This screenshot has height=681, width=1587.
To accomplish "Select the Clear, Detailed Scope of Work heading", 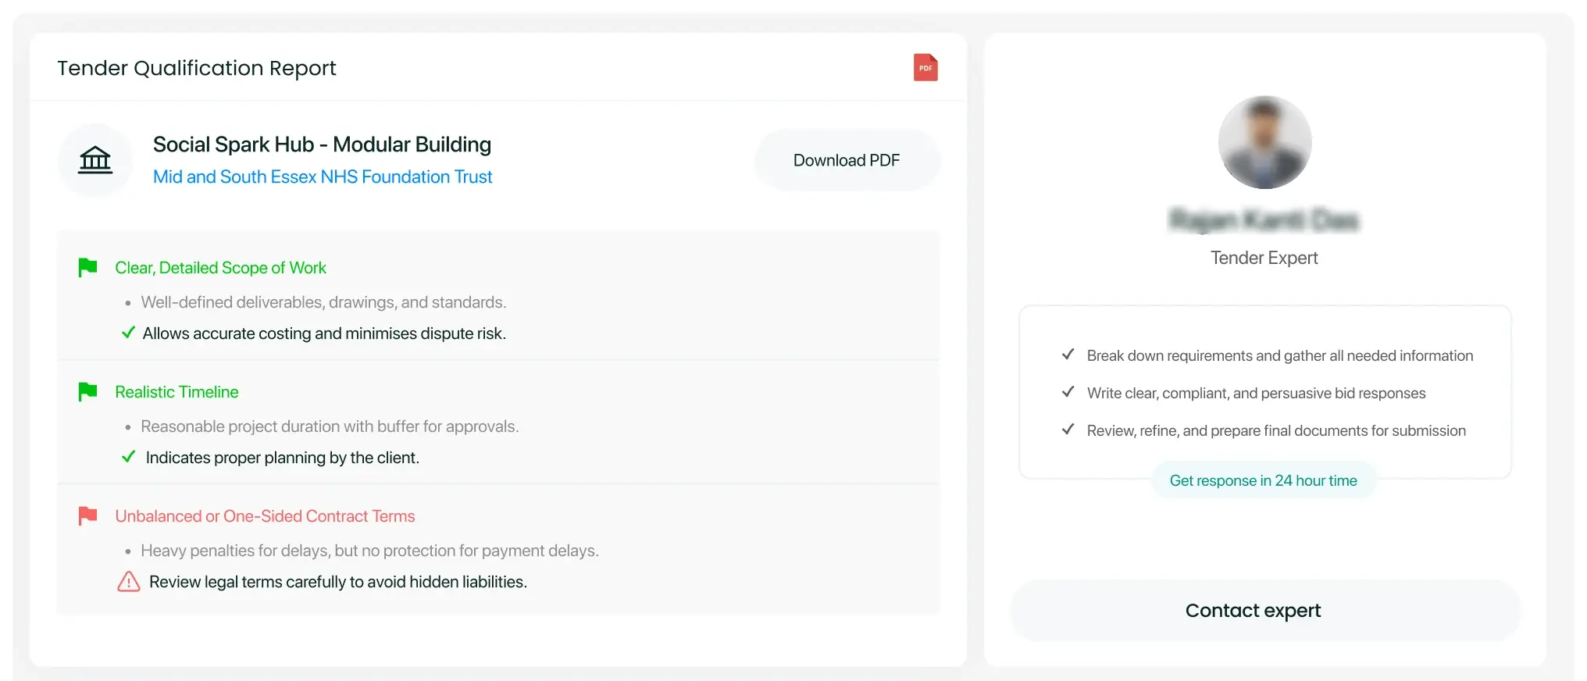I will (x=220, y=268).
